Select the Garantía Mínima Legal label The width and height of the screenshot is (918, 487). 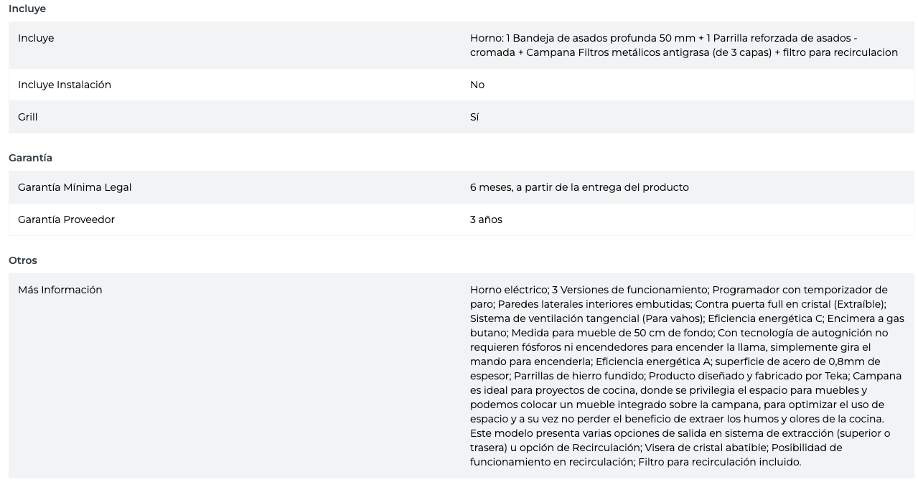coord(75,187)
